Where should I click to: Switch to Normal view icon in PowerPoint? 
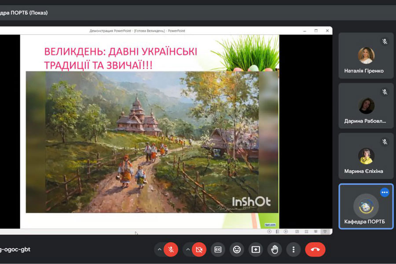(297, 232)
